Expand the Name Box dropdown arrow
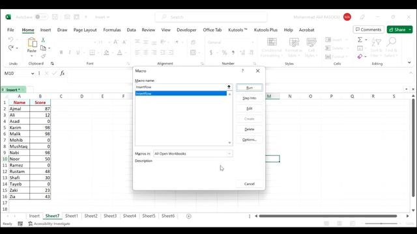The width and height of the screenshot is (417, 234). 33,73
